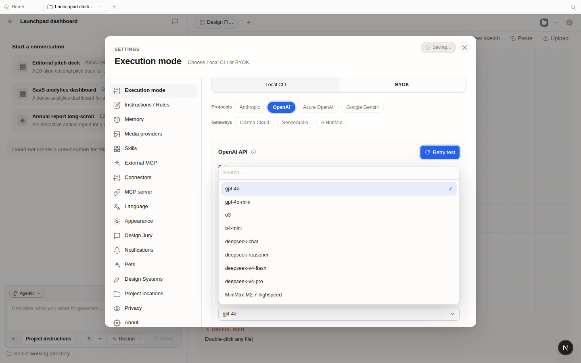
Task: Click the Connectors sliders icon
Action: [x=117, y=178]
